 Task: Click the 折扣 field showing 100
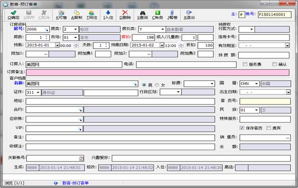click(x=206, y=45)
